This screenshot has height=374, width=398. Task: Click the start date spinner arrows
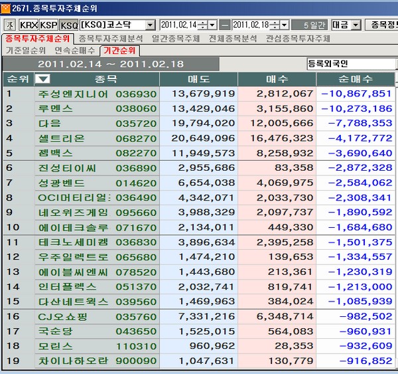point(202,25)
